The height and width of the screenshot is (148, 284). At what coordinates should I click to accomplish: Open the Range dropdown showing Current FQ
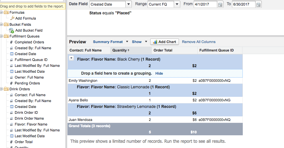point(177,4)
